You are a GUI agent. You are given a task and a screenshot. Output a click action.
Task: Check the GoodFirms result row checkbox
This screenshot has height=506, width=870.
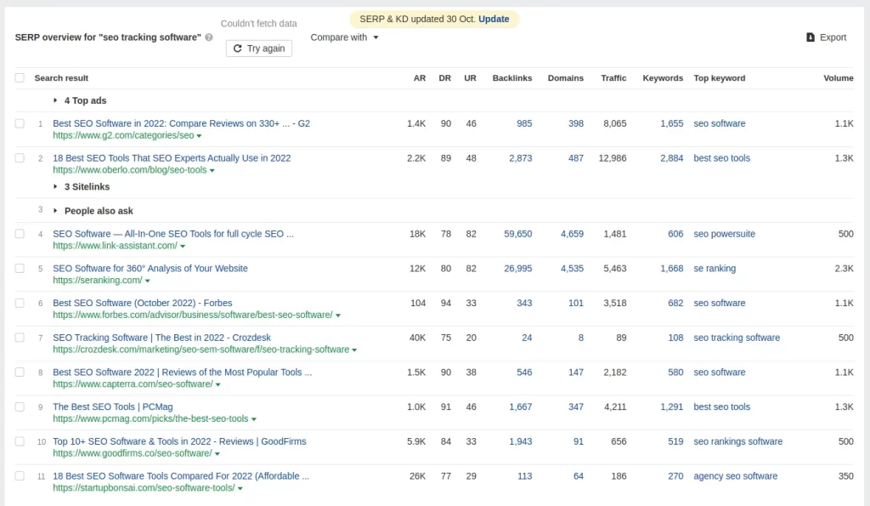tap(20, 441)
